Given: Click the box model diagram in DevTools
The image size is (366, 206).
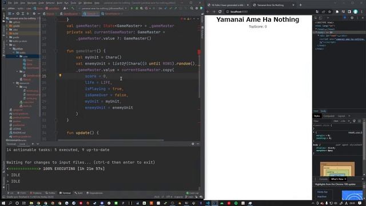Looking at the screenshot, I should pos(337,169).
